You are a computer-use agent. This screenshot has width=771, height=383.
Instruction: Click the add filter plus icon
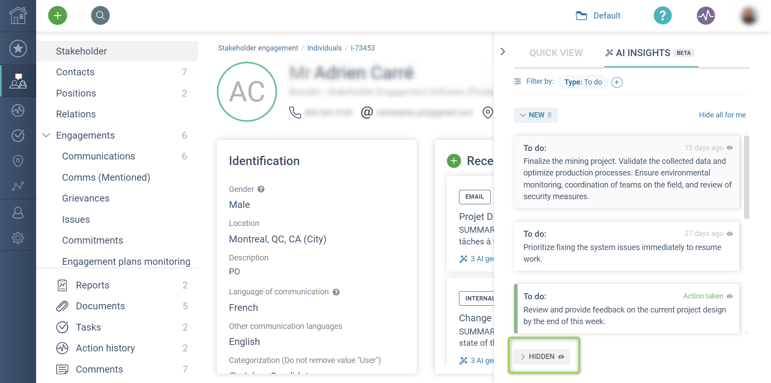coord(617,82)
